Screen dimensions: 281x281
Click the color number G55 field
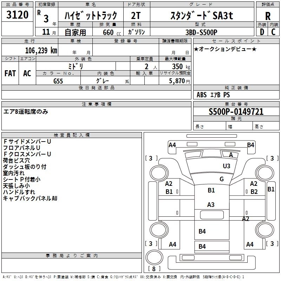tap(58, 81)
